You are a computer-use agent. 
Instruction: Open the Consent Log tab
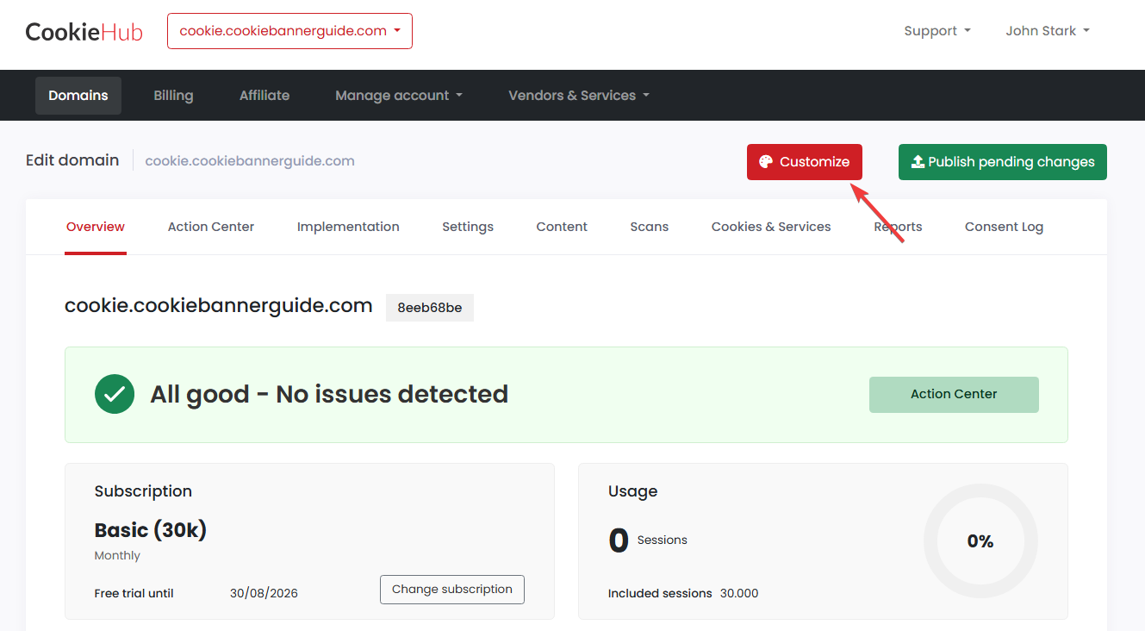click(x=1004, y=227)
